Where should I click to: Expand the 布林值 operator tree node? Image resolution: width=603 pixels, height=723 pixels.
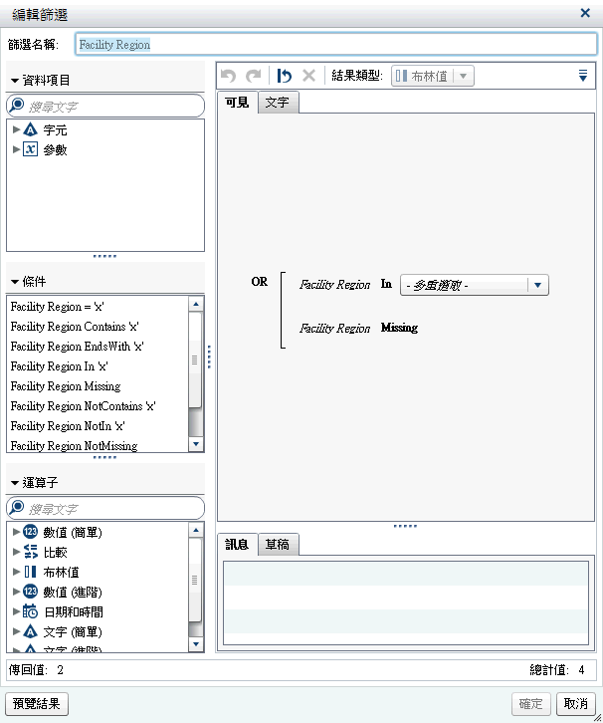click(16, 572)
